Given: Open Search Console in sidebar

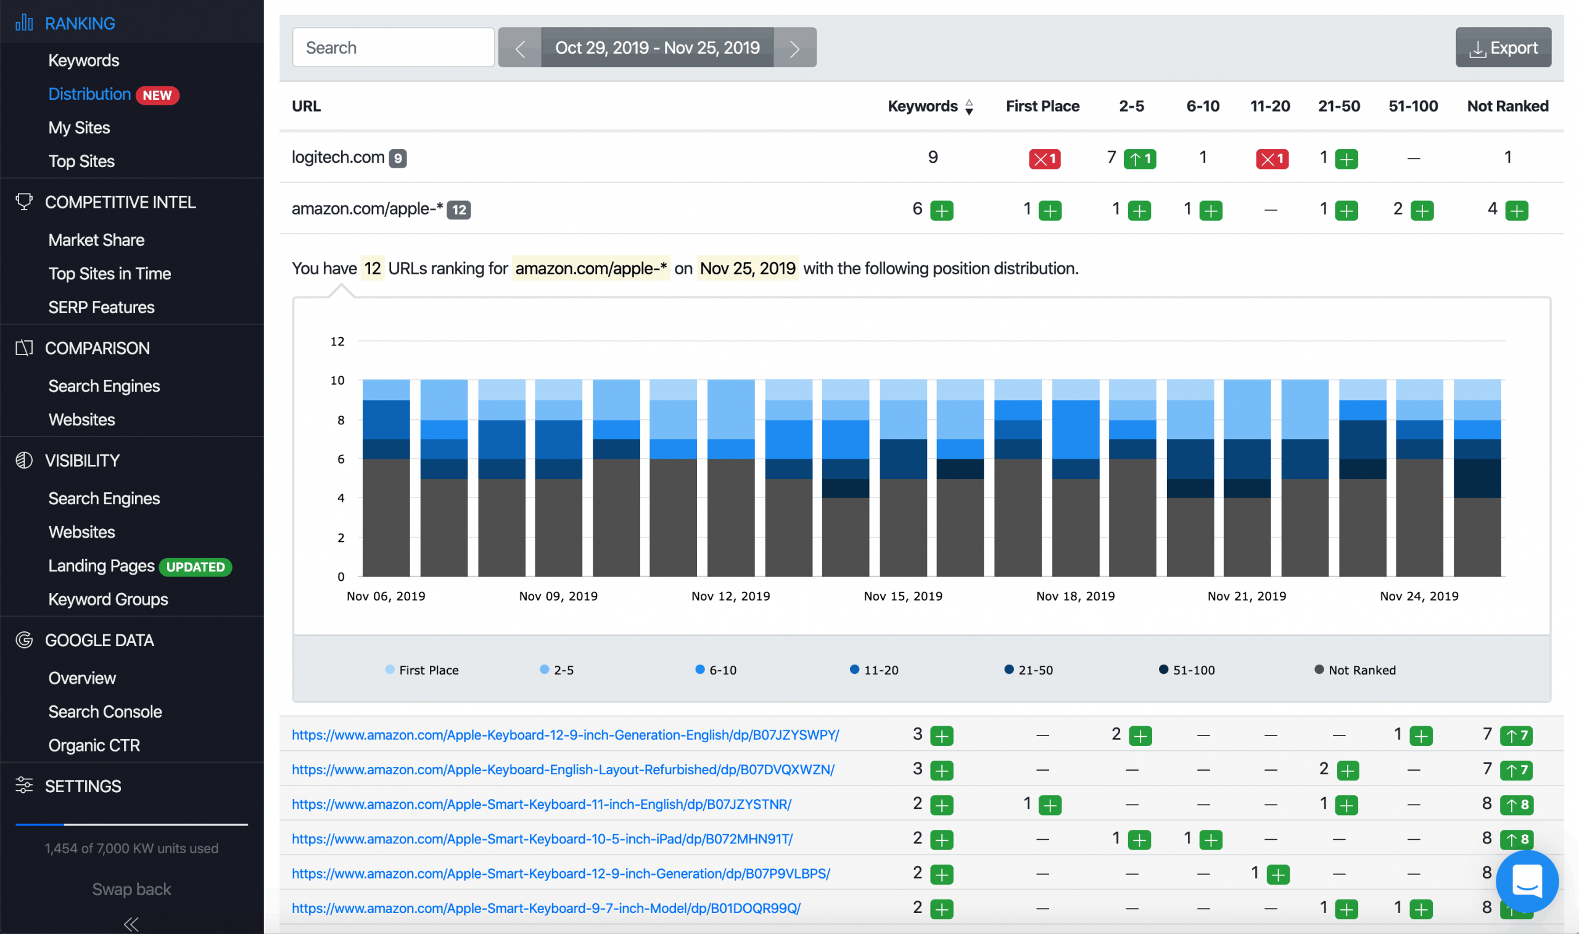Looking at the screenshot, I should coord(105,712).
